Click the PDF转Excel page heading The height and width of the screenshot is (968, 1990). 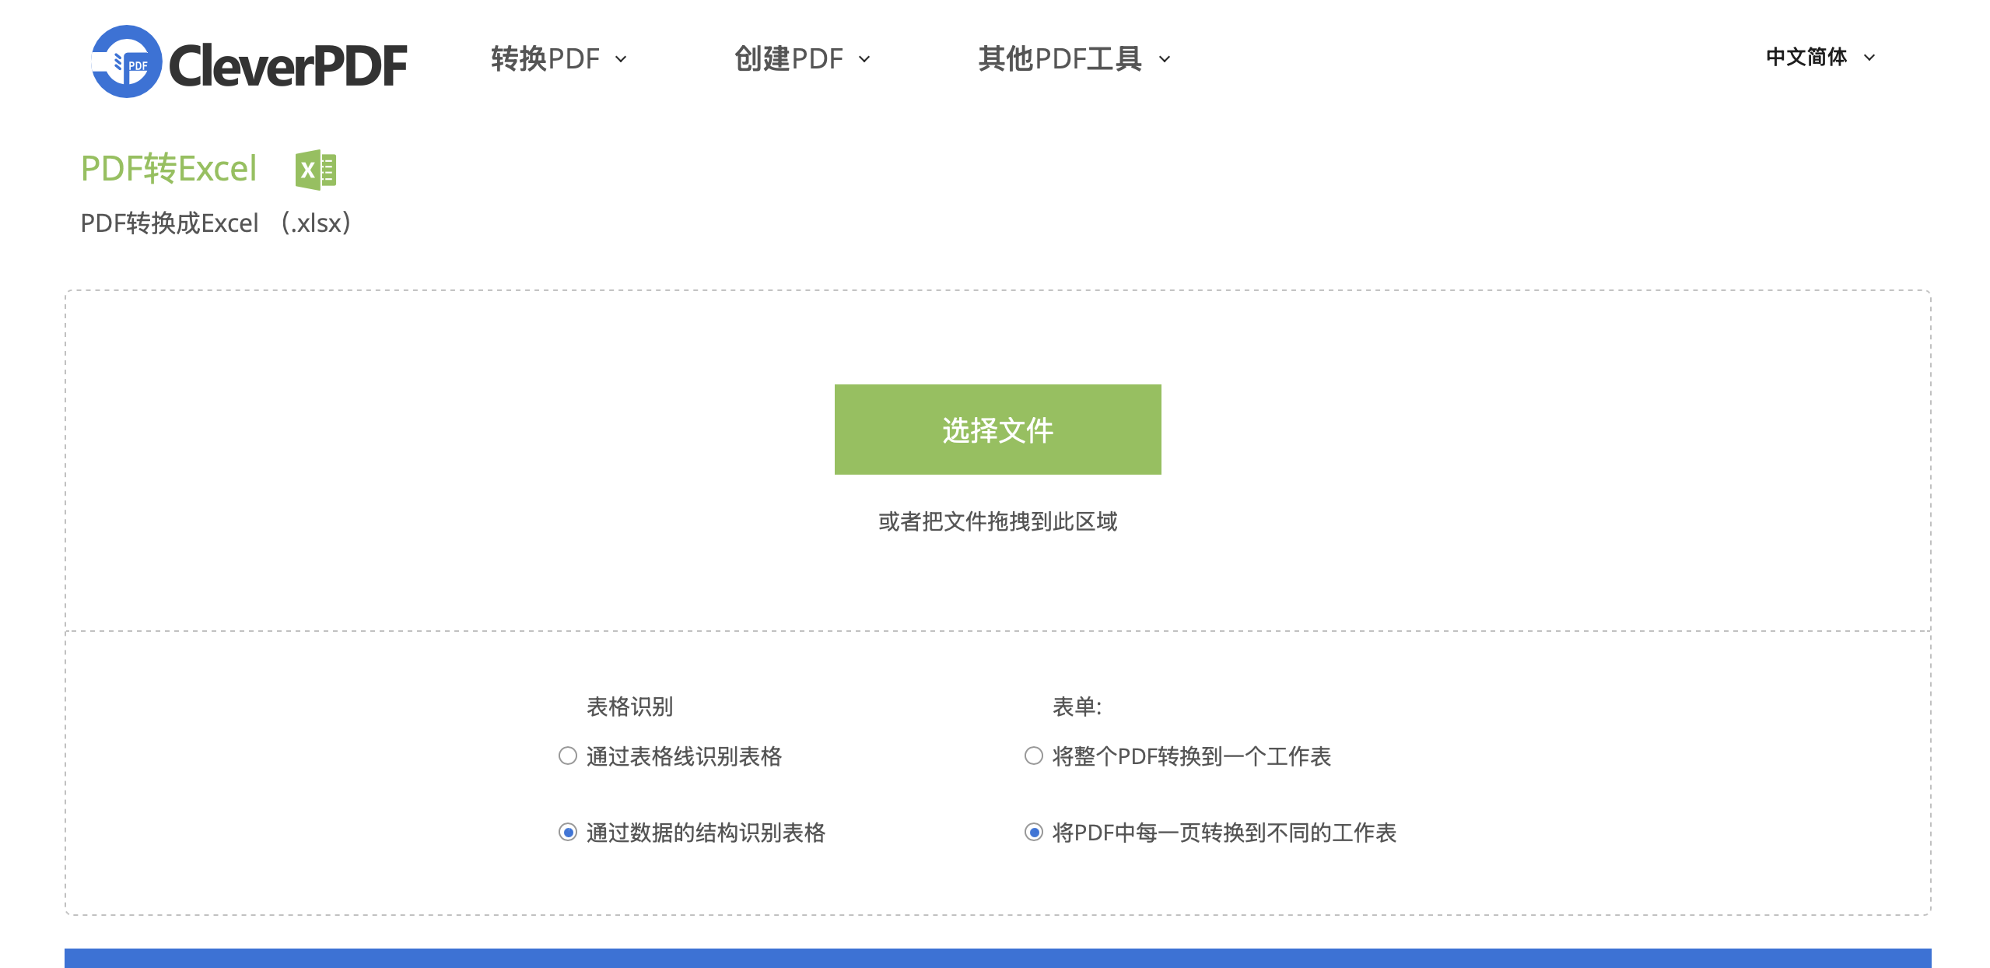pos(169,169)
